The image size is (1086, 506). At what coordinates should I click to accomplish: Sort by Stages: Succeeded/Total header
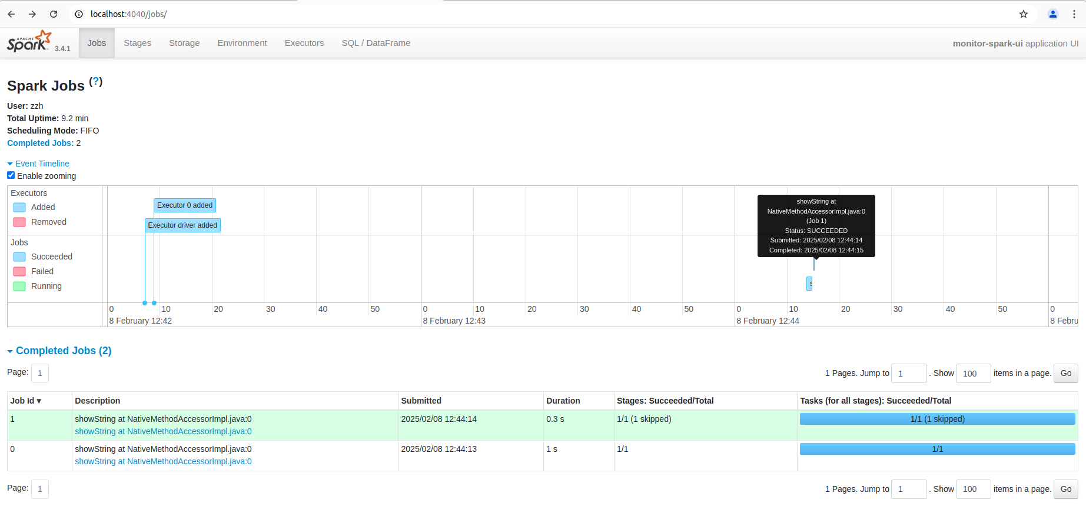point(665,401)
